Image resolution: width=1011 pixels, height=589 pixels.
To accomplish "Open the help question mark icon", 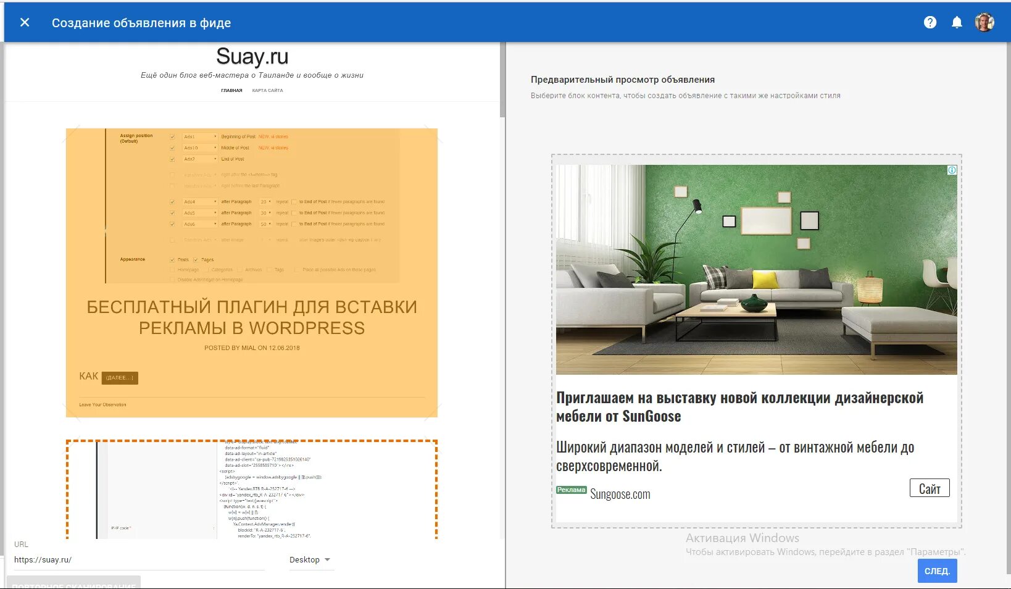I will (930, 22).
